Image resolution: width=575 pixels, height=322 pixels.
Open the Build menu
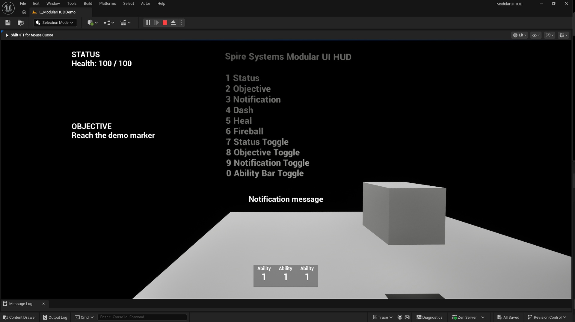[88, 4]
